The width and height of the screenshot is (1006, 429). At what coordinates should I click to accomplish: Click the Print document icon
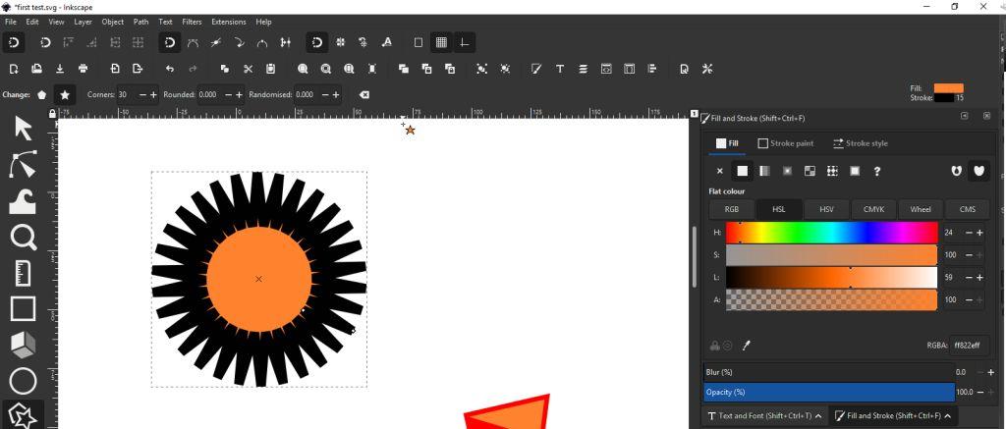tap(83, 69)
